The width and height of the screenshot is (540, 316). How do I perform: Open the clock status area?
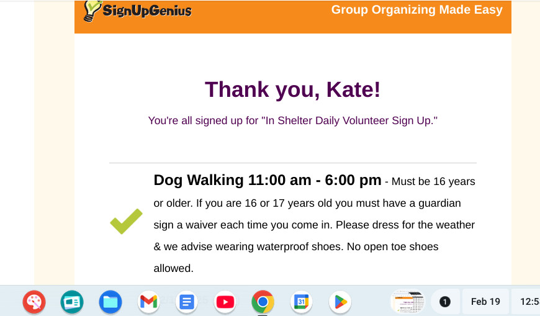click(529, 302)
